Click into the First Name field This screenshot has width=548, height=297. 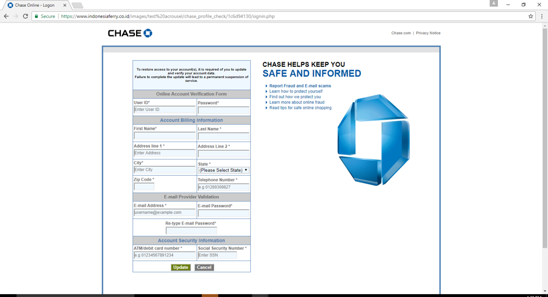pyautogui.click(x=165, y=136)
